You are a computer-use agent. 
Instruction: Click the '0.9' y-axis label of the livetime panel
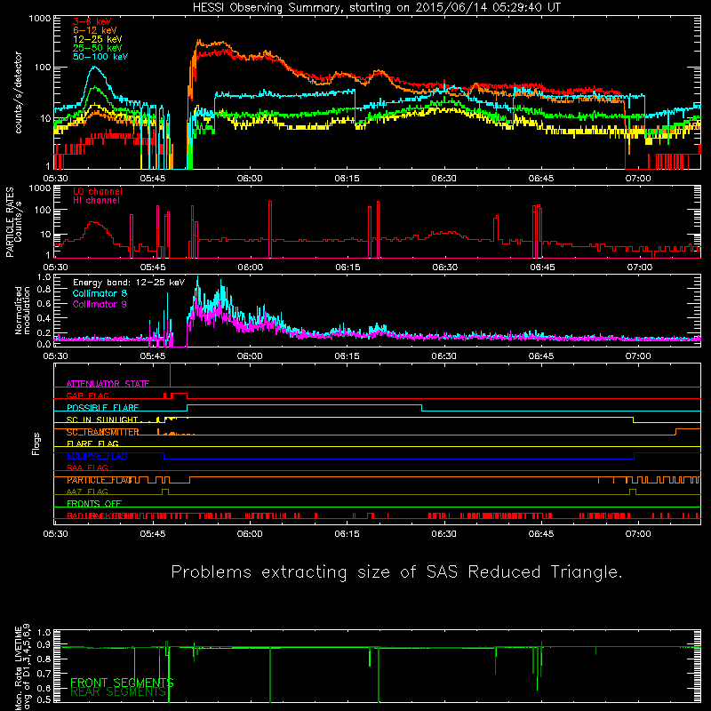click(x=44, y=643)
